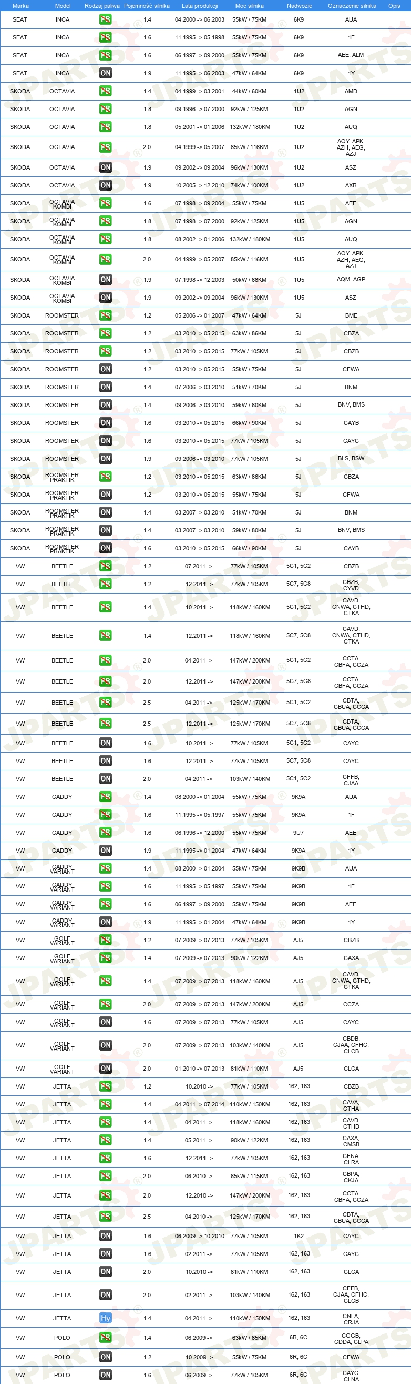Viewport: 411px width, 1384px height.
Task: Select power value 44kW / 60KM
Action: point(249,91)
